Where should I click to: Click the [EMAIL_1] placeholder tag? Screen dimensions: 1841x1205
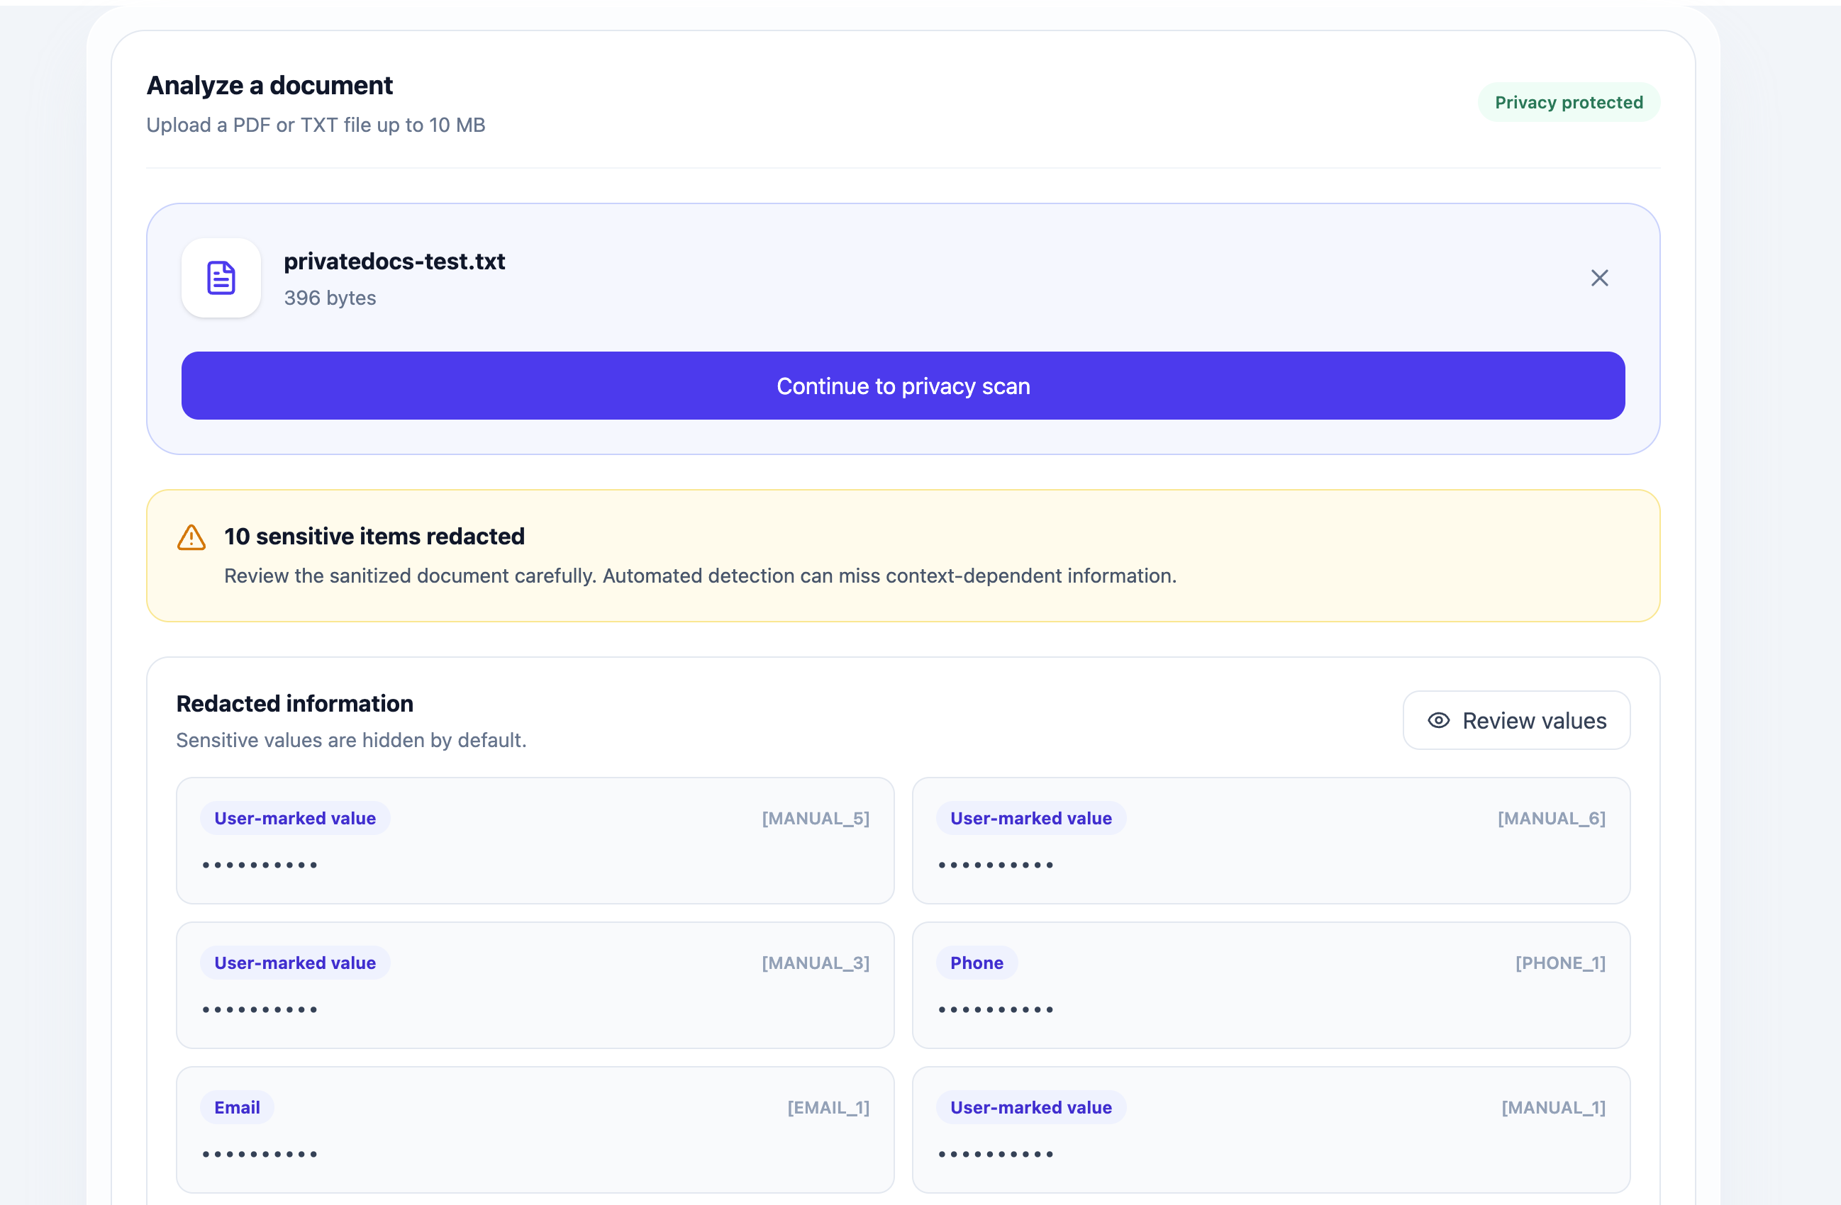(x=828, y=1107)
